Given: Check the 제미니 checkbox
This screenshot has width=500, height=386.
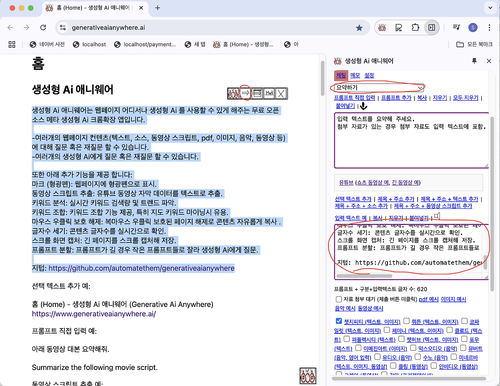Looking at the screenshot, I should click(387, 330).
